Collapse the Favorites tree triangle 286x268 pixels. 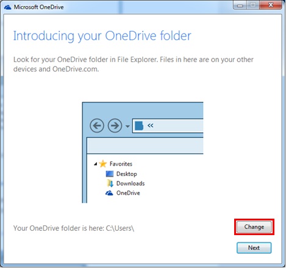(x=95, y=164)
